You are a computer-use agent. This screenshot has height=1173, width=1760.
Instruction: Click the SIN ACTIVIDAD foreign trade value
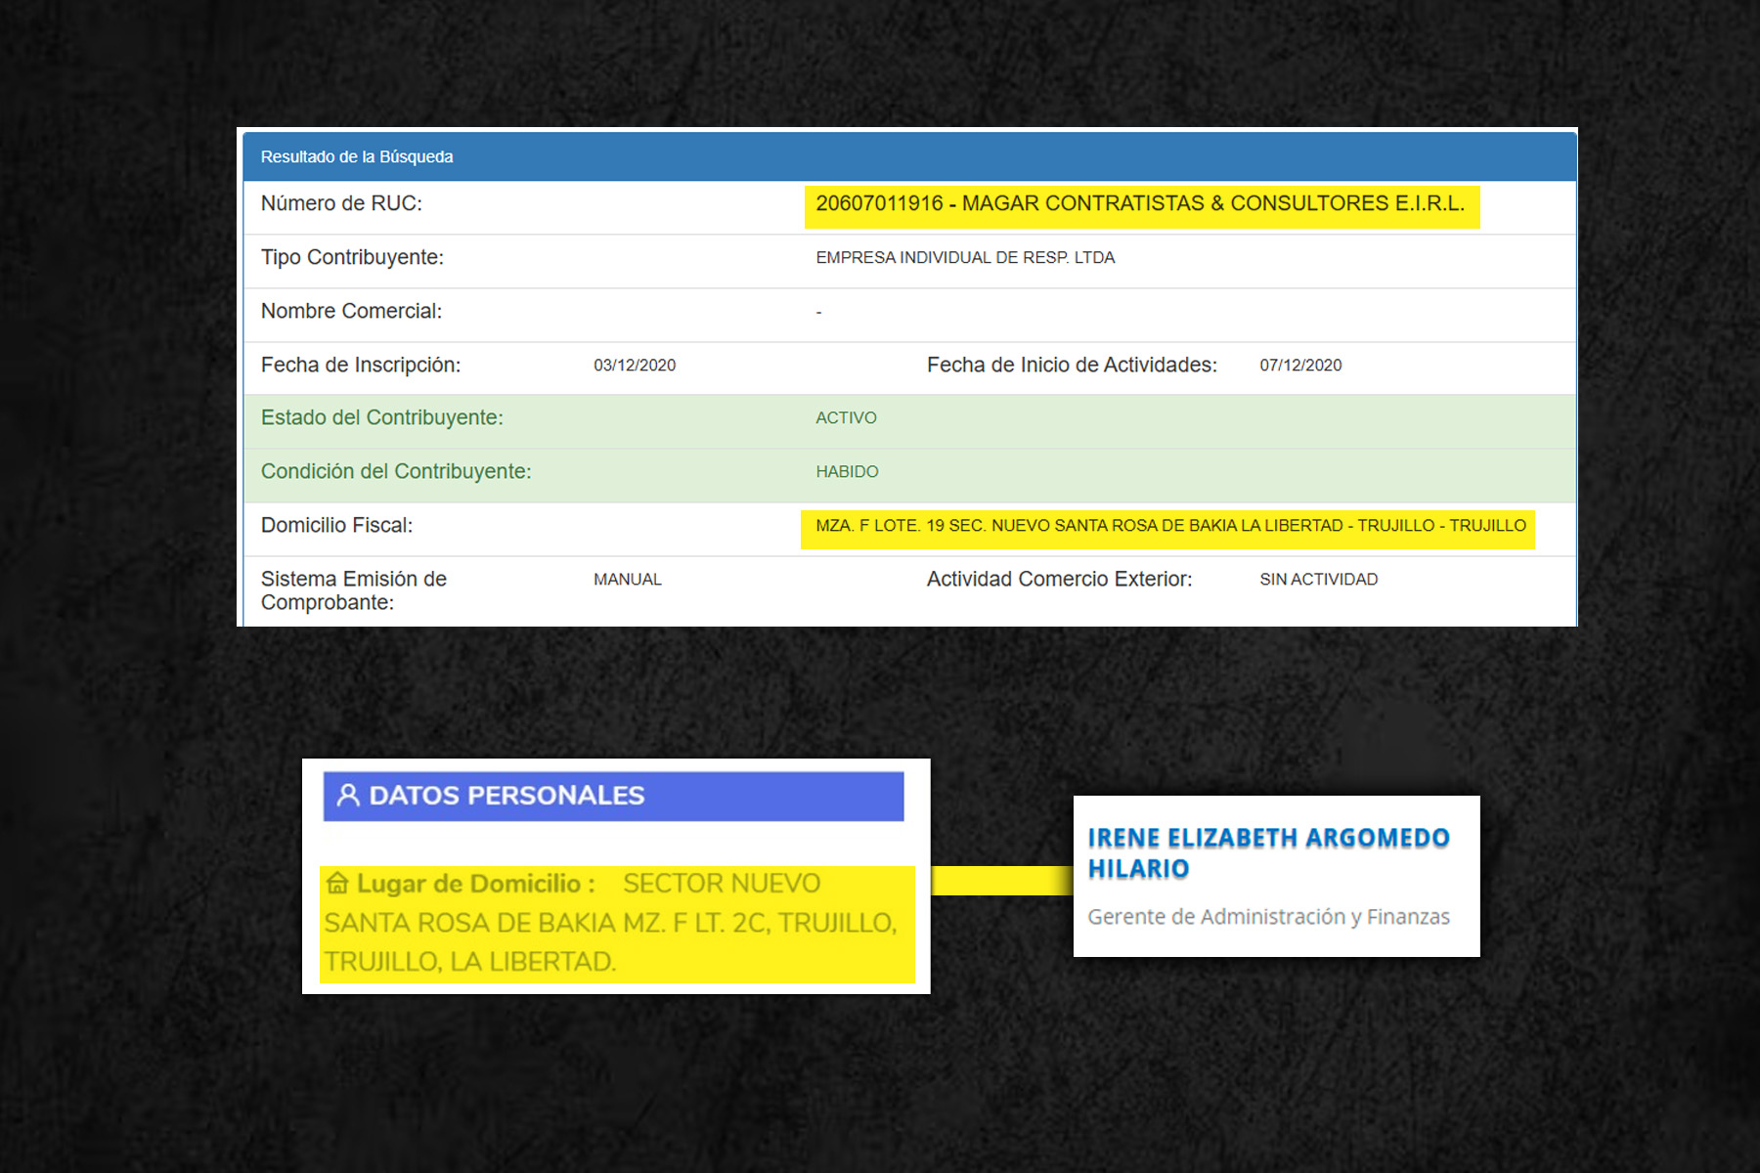click(1318, 580)
